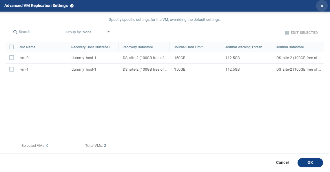Viewport: 330px width, 172px height.
Task: Check the vm-1 row checkbox
Action: tap(12, 69)
